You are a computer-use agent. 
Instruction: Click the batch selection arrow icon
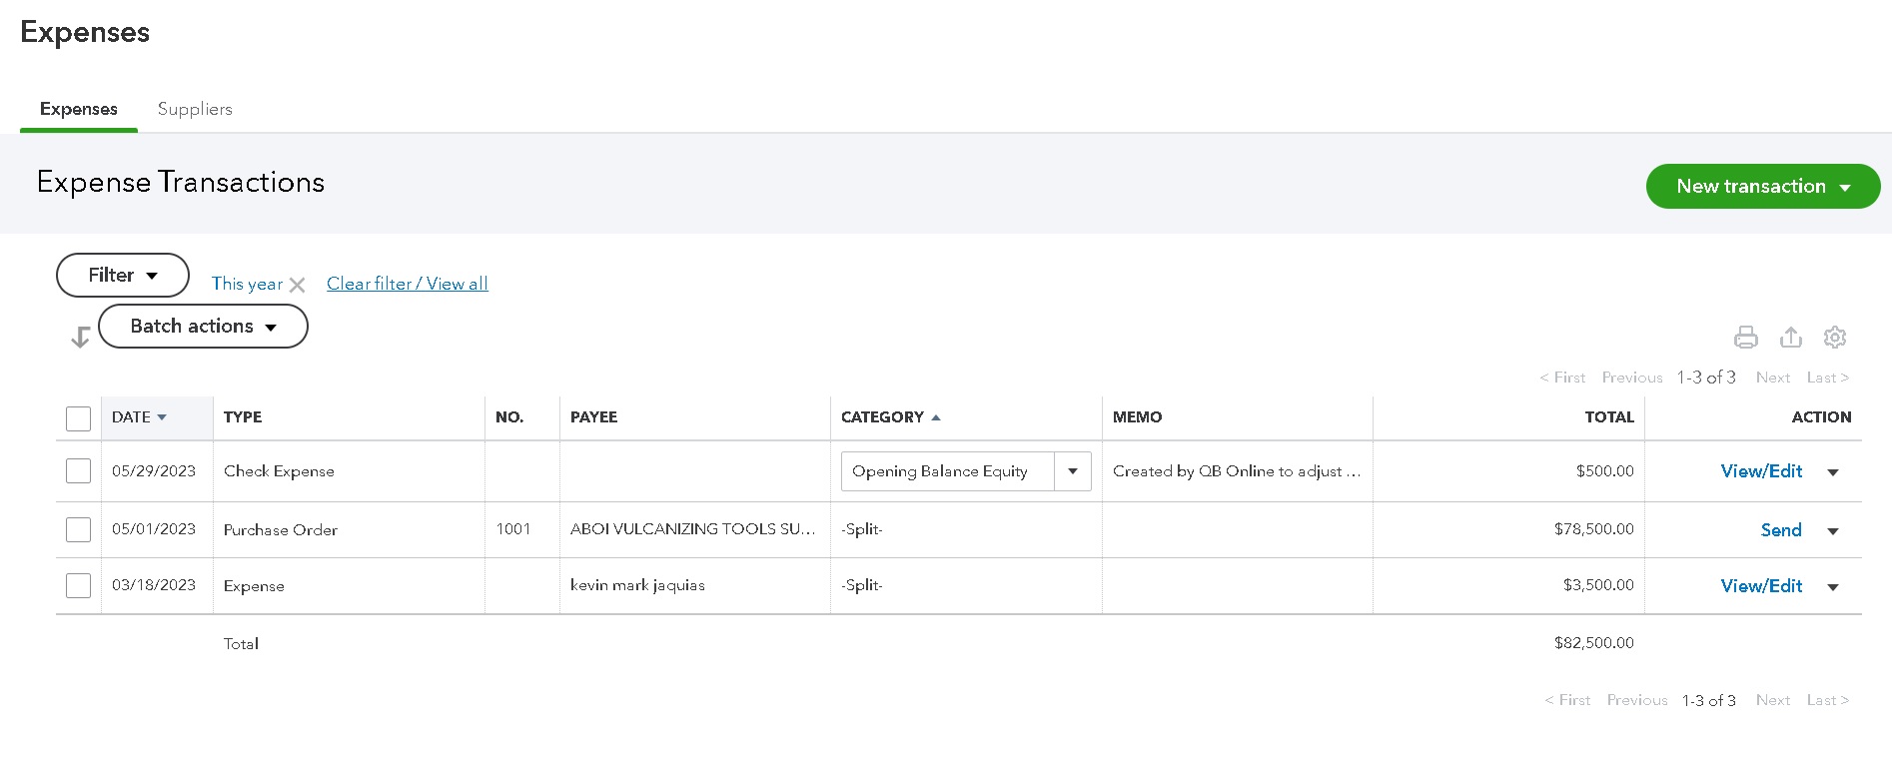[x=81, y=338]
